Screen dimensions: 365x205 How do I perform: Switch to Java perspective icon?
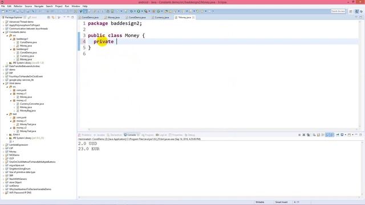tap(357, 11)
